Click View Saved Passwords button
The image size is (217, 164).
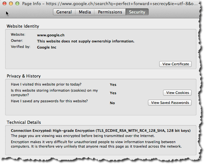(x=170, y=103)
